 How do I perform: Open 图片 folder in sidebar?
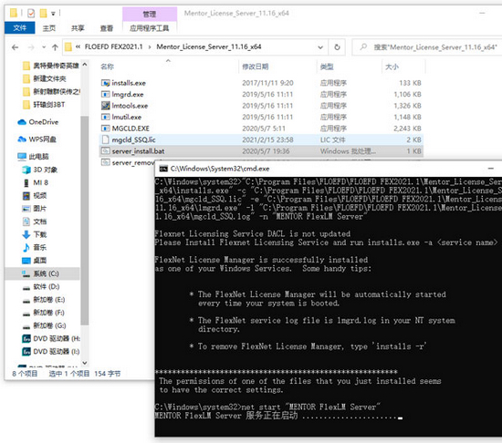pyautogui.click(x=35, y=209)
